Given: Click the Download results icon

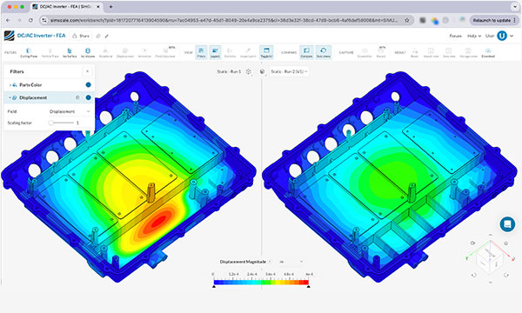Looking at the screenshot, I should (x=488, y=52).
